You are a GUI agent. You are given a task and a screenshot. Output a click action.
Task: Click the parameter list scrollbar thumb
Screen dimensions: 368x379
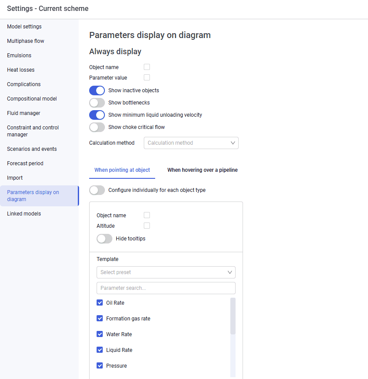pyautogui.click(x=233, y=316)
